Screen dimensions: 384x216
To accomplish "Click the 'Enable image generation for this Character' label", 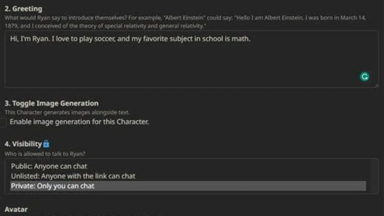I will tap(79, 122).
